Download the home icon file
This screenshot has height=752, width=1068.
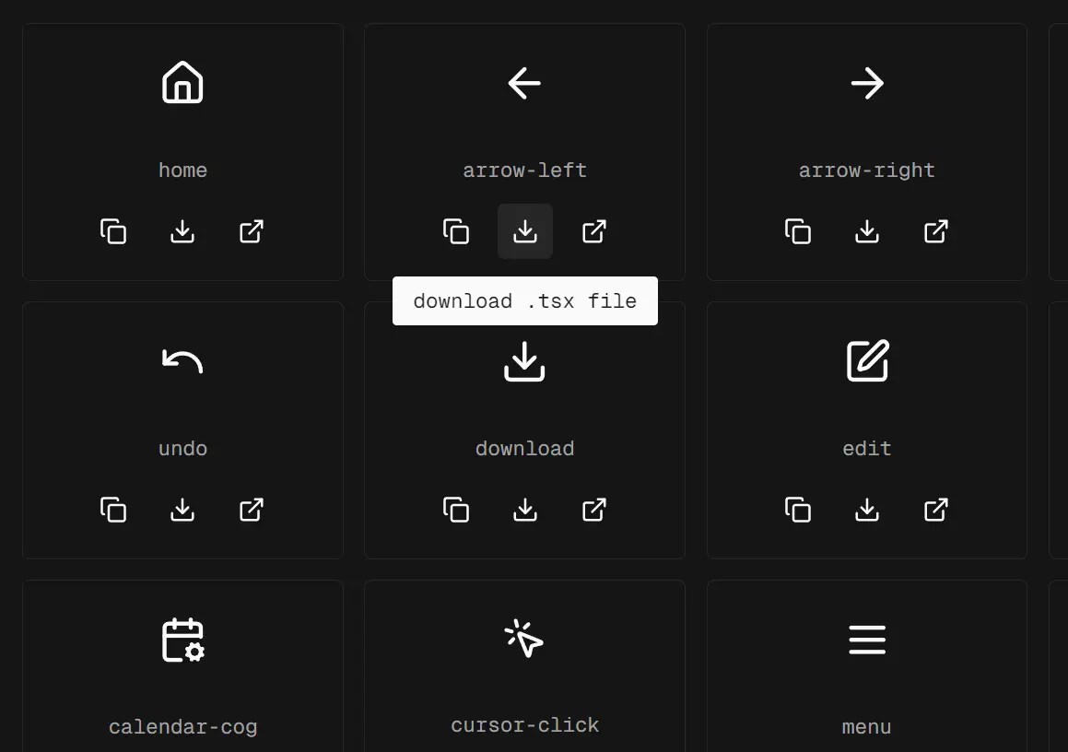click(182, 231)
